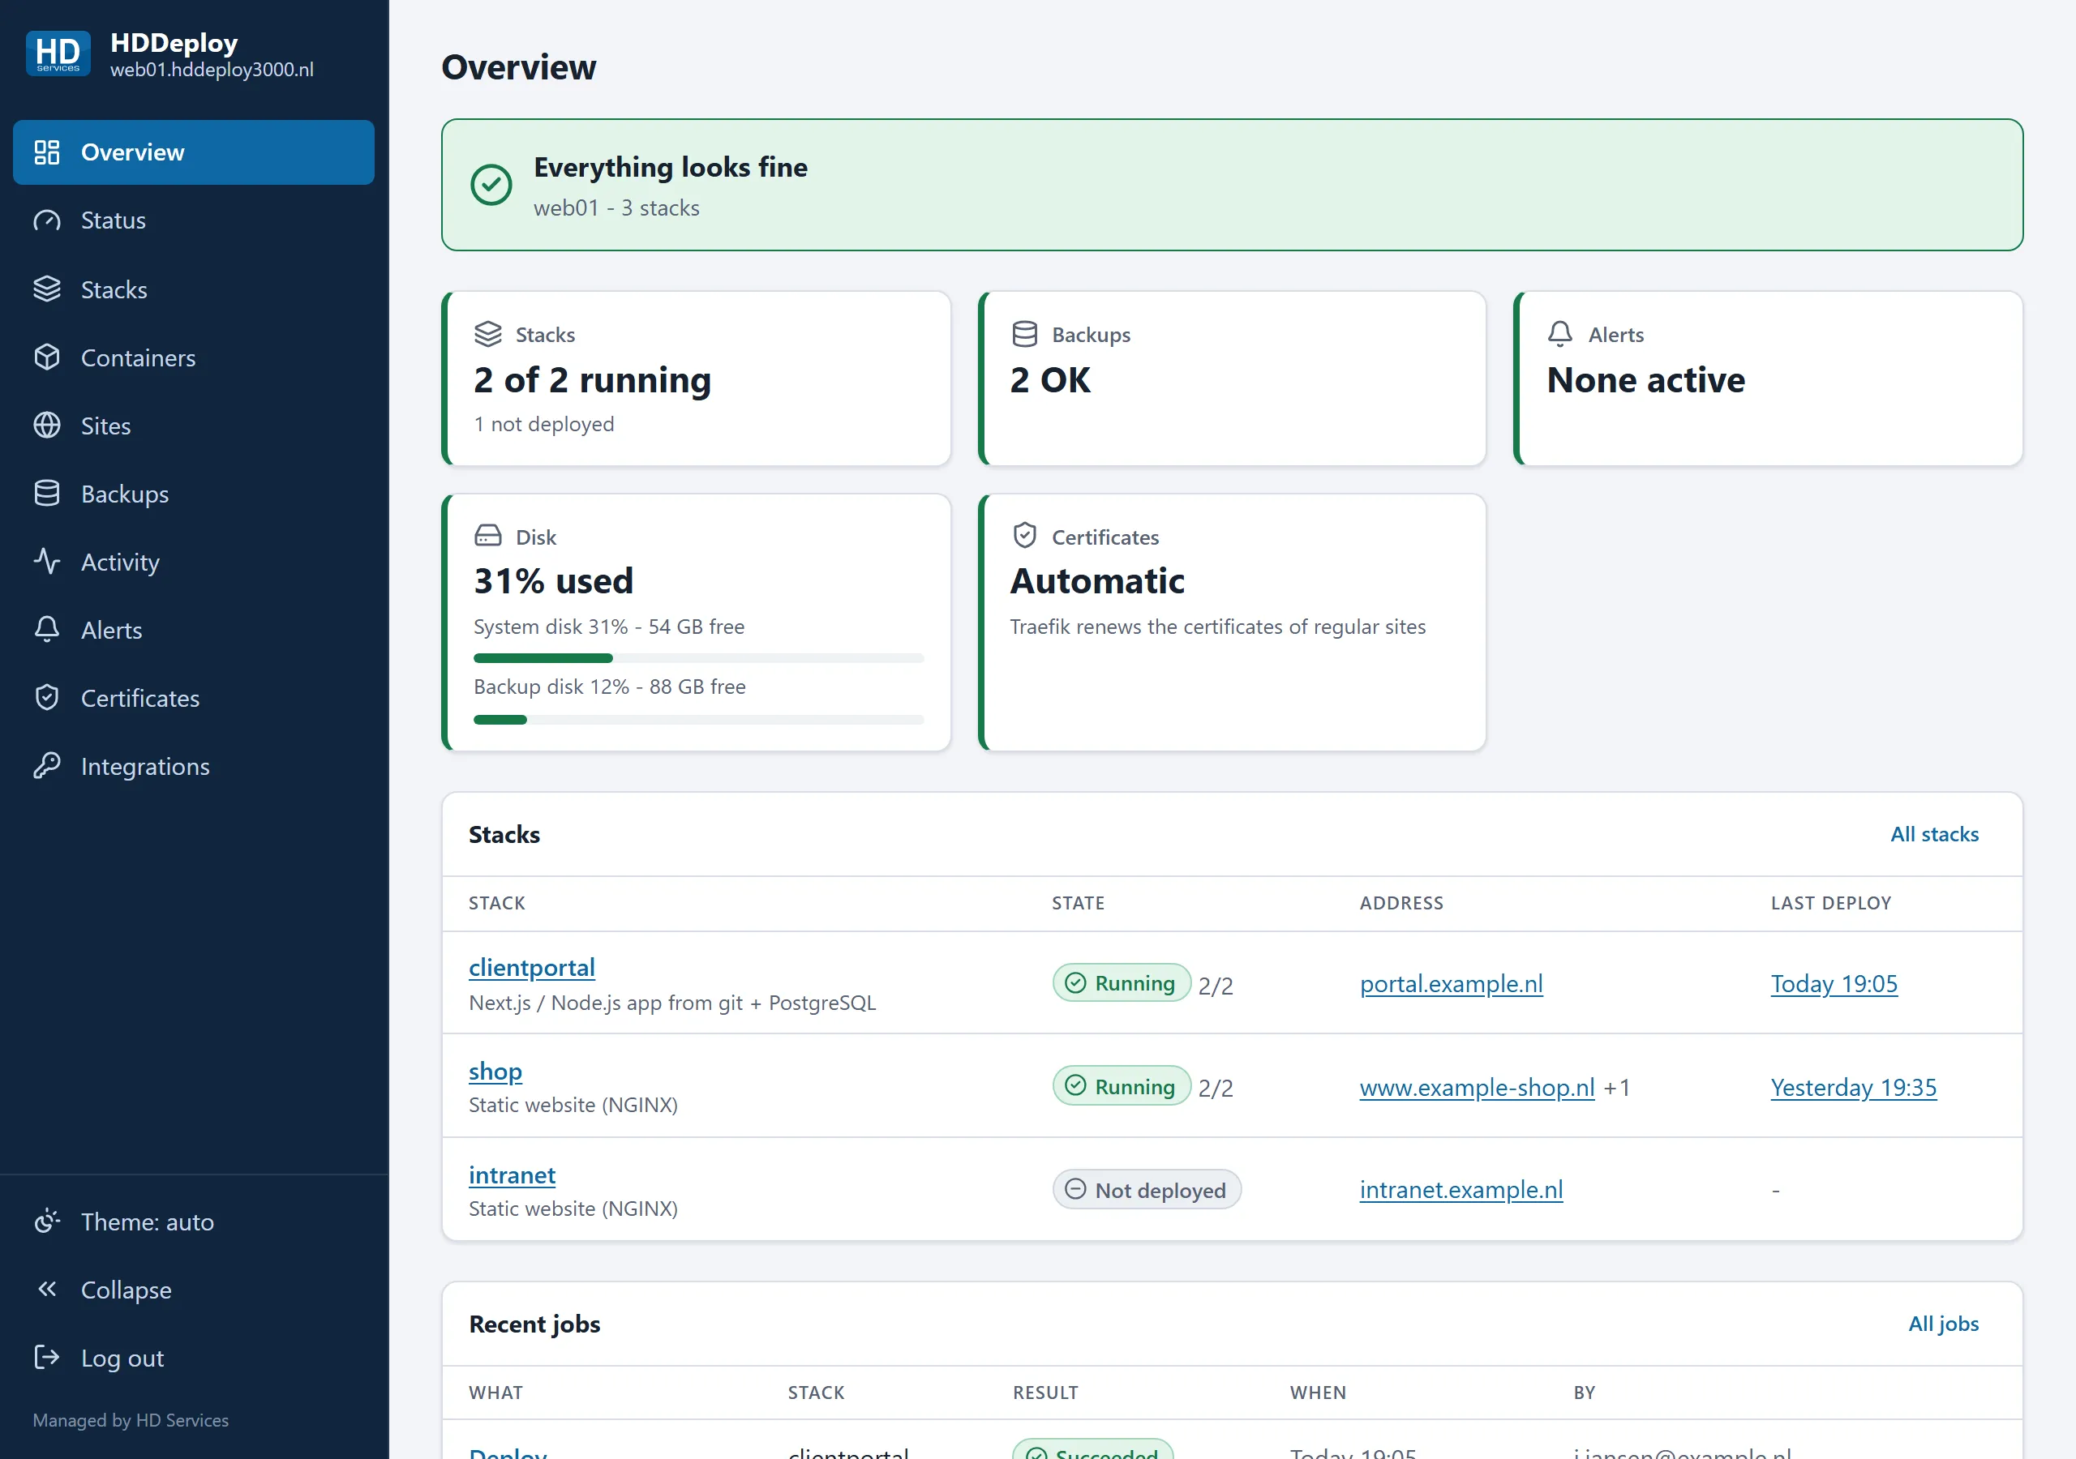This screenshot has height=1459, width=2076.
Task: Click the 'None active' Alerts card value
Action: pyautogui.click(x=1645, y=379)
